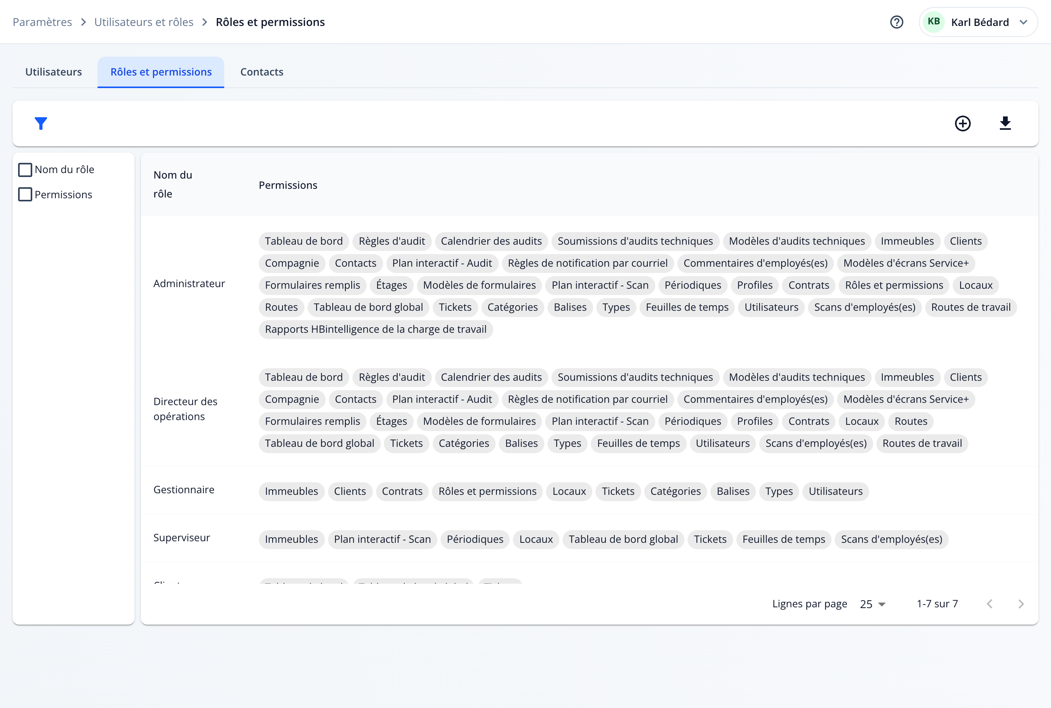Click Administrateur's Calendrier des audits chip

(491, 241)
